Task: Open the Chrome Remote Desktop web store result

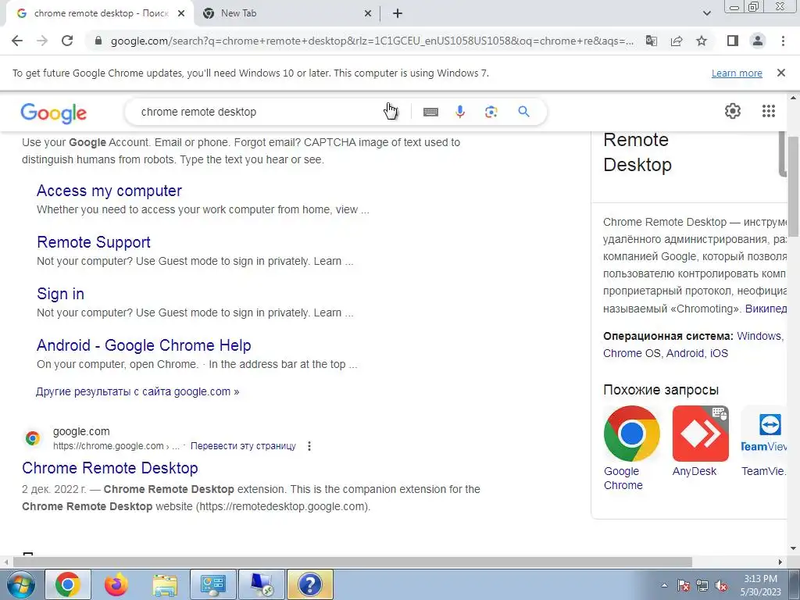Action: pyautogui.click(x=109, y=468)
